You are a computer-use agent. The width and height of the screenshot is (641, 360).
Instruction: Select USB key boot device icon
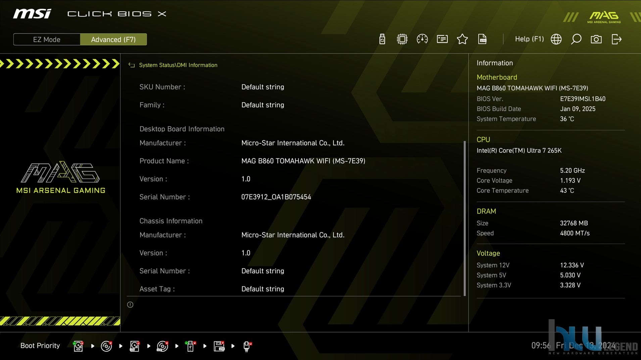191,346
